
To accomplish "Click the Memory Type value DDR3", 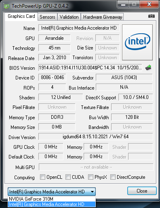I will click(57, 117).
